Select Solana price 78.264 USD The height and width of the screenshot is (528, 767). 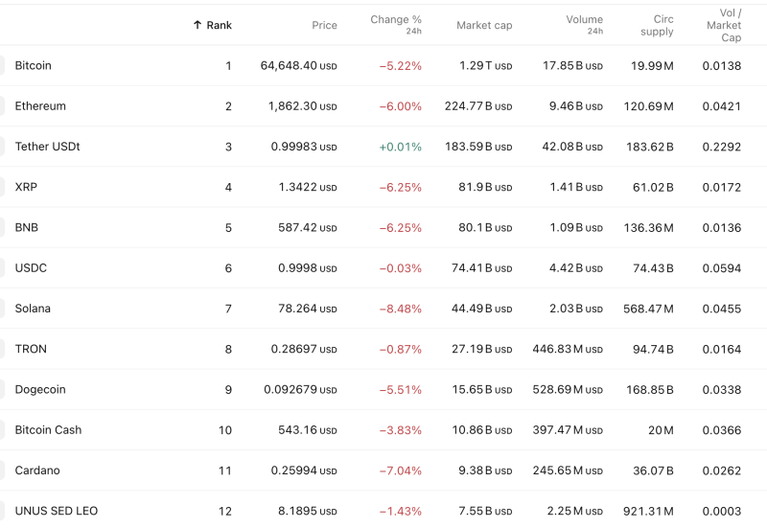pyautogui.click(x=308, y=309)
